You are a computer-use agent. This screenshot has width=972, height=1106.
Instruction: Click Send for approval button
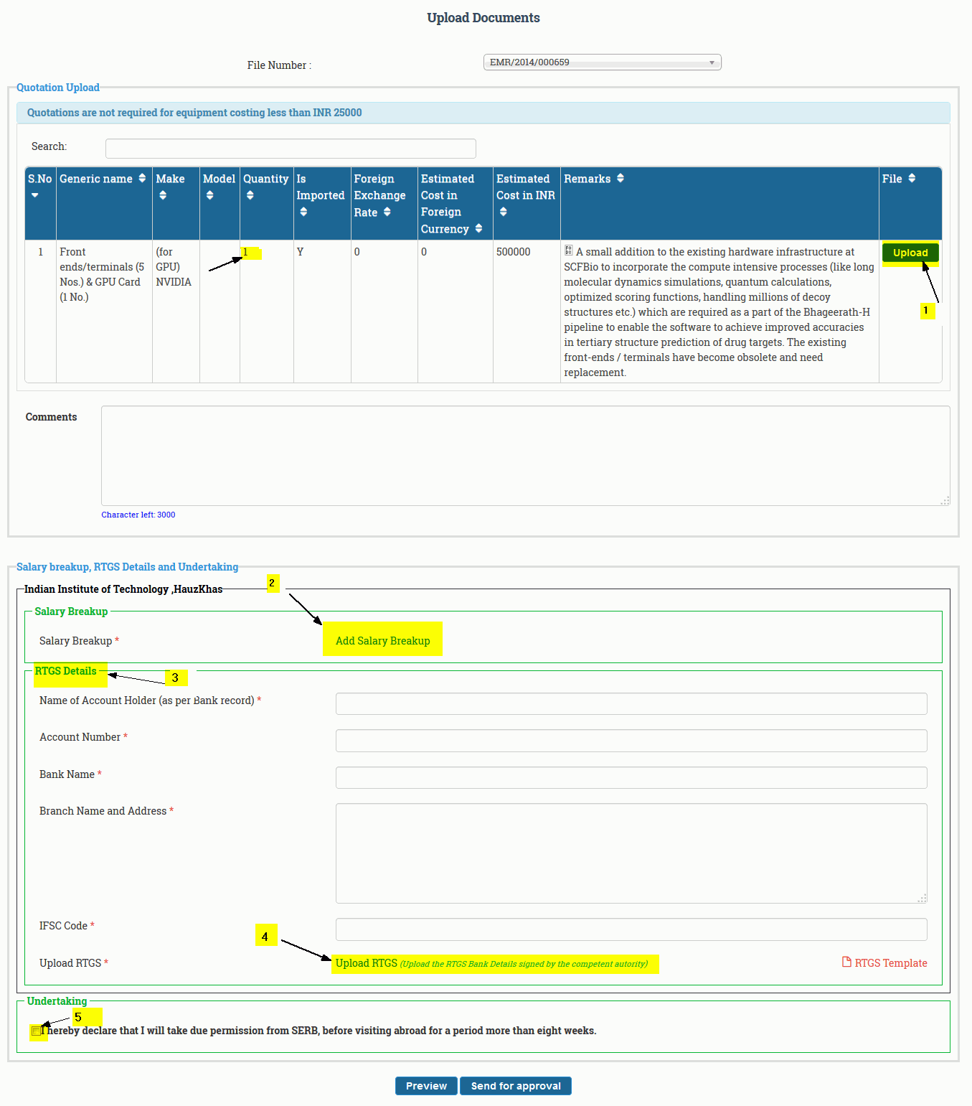coord(515,1086)
